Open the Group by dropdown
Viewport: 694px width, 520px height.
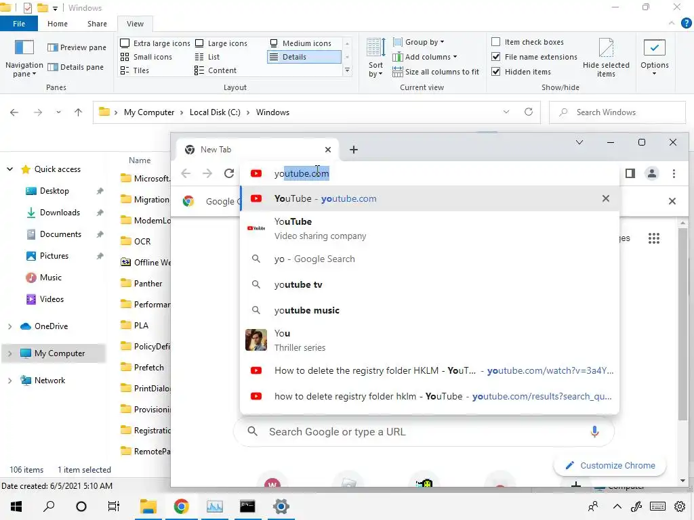click(419, 42)
